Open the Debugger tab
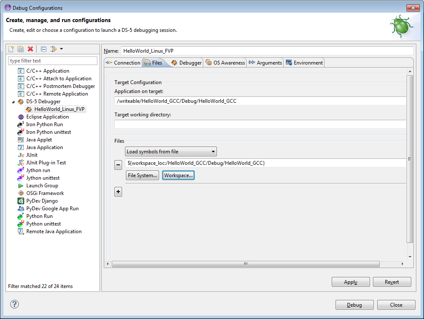 pos(186,63)
